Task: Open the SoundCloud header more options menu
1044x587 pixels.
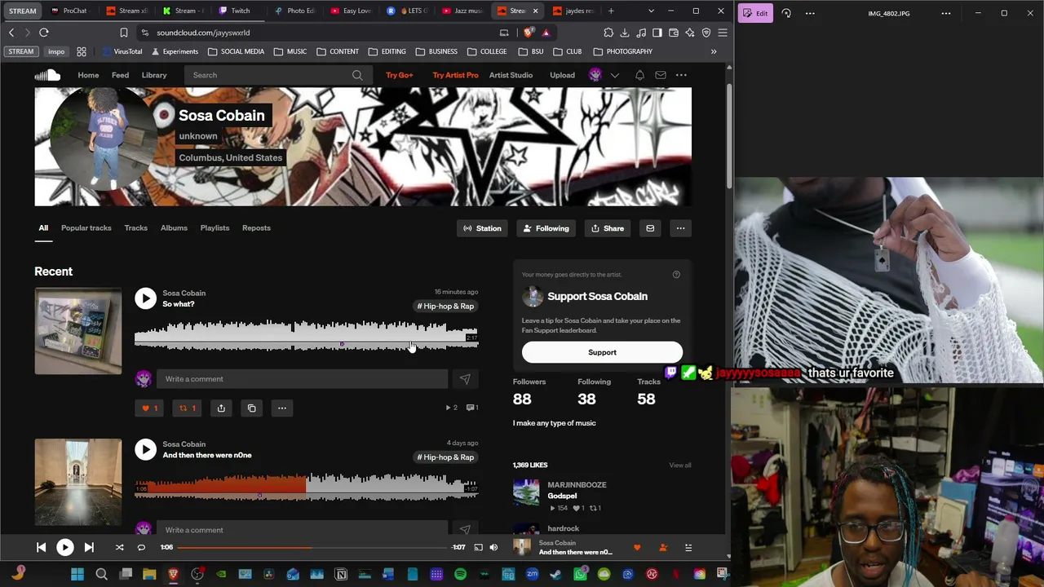Action: pyautogui.click(x=681, y=75)
